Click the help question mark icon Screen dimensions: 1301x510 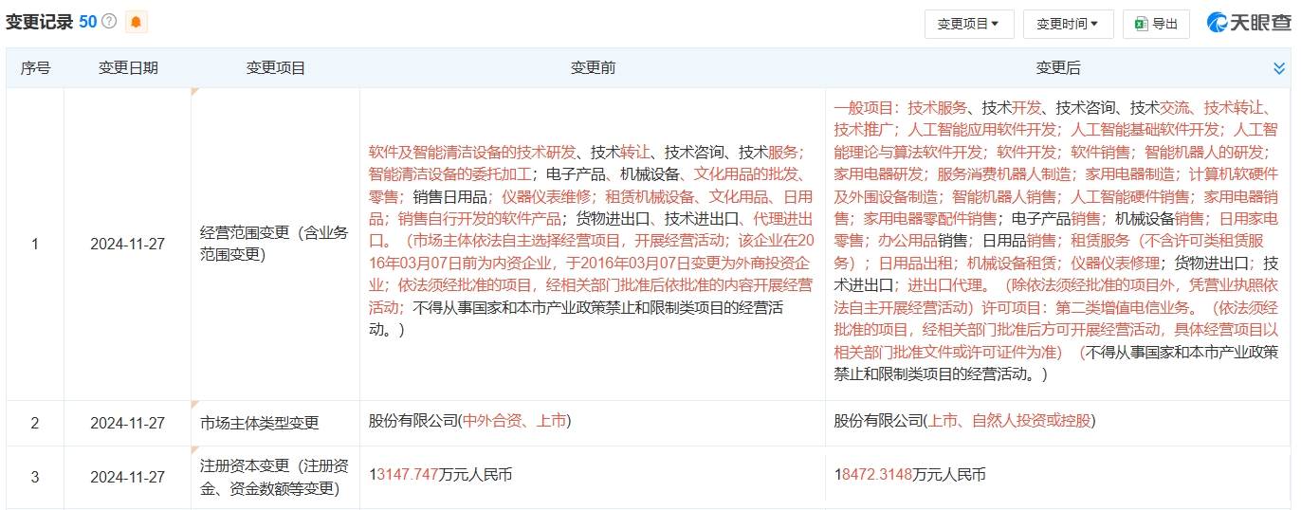[109, 22]
